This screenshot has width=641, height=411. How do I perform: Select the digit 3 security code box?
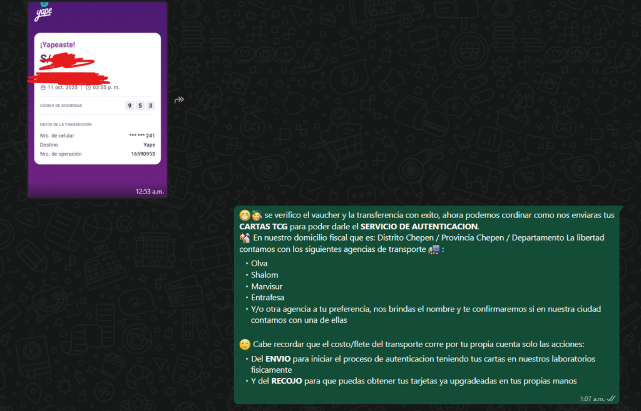(150, 106)
